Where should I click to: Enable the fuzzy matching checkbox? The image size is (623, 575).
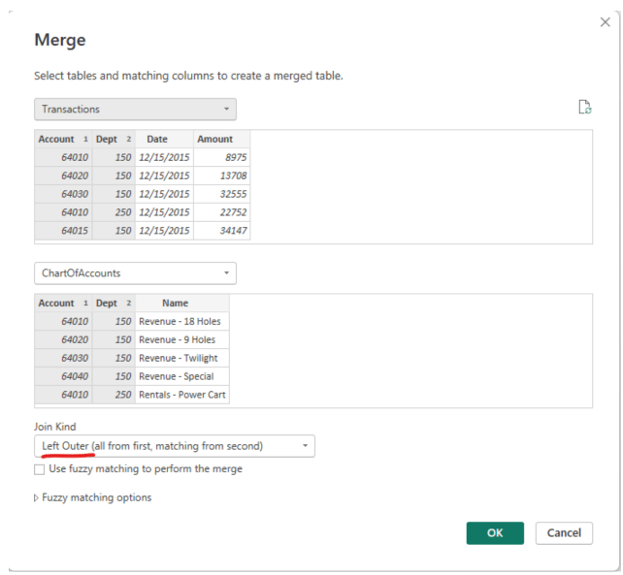click(40, 469)
